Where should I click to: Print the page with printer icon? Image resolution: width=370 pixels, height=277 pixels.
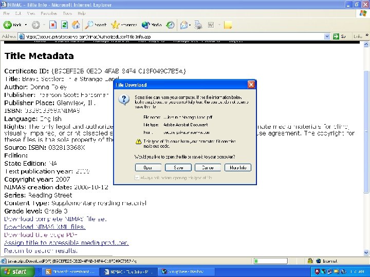[198, 25]
